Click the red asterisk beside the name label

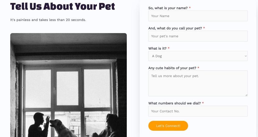[190, 8]
